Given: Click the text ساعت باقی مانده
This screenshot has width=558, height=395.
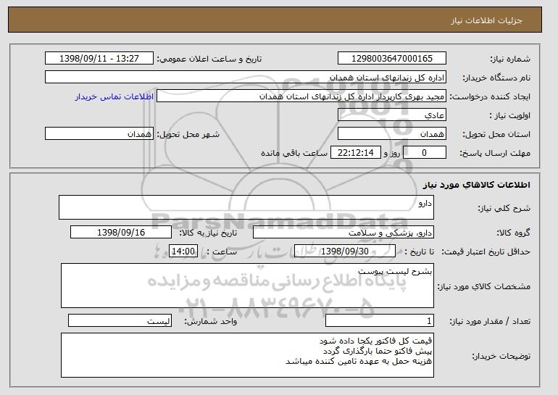Looking at the screenshot, I should (294, 153).
